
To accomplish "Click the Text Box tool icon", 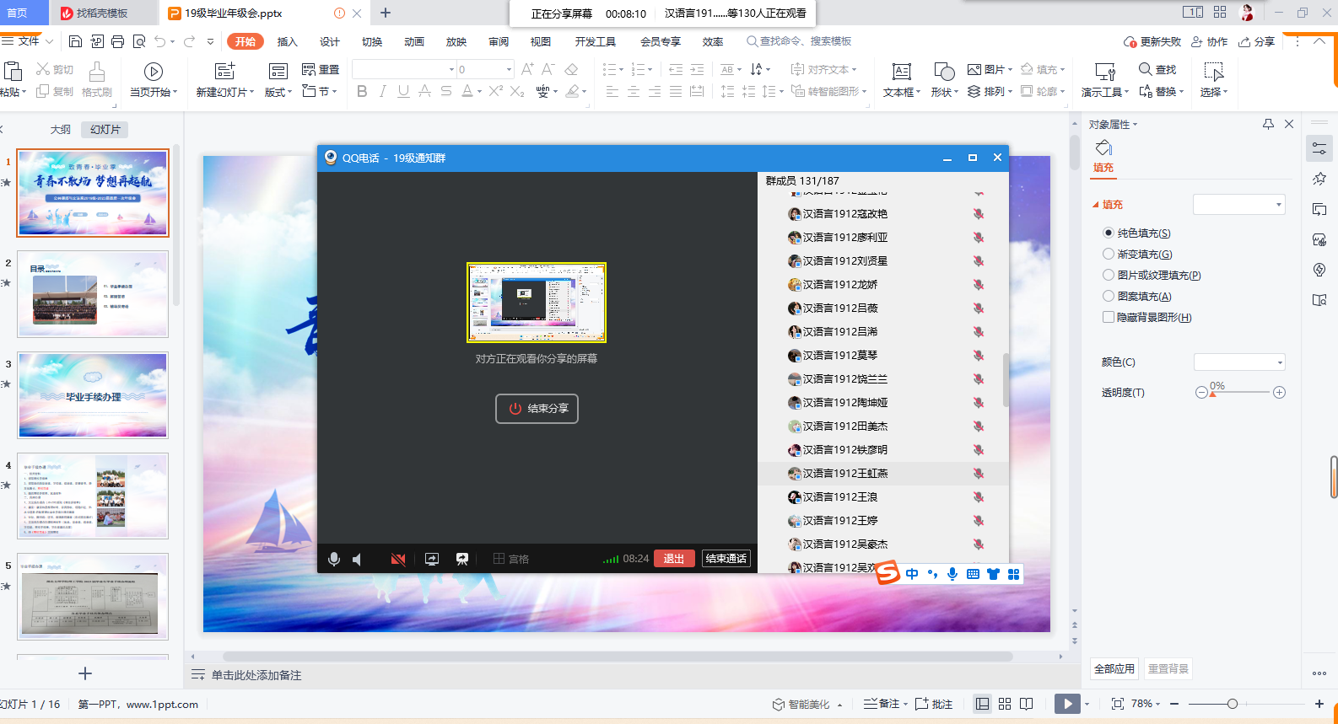I will tap(901, 72).
